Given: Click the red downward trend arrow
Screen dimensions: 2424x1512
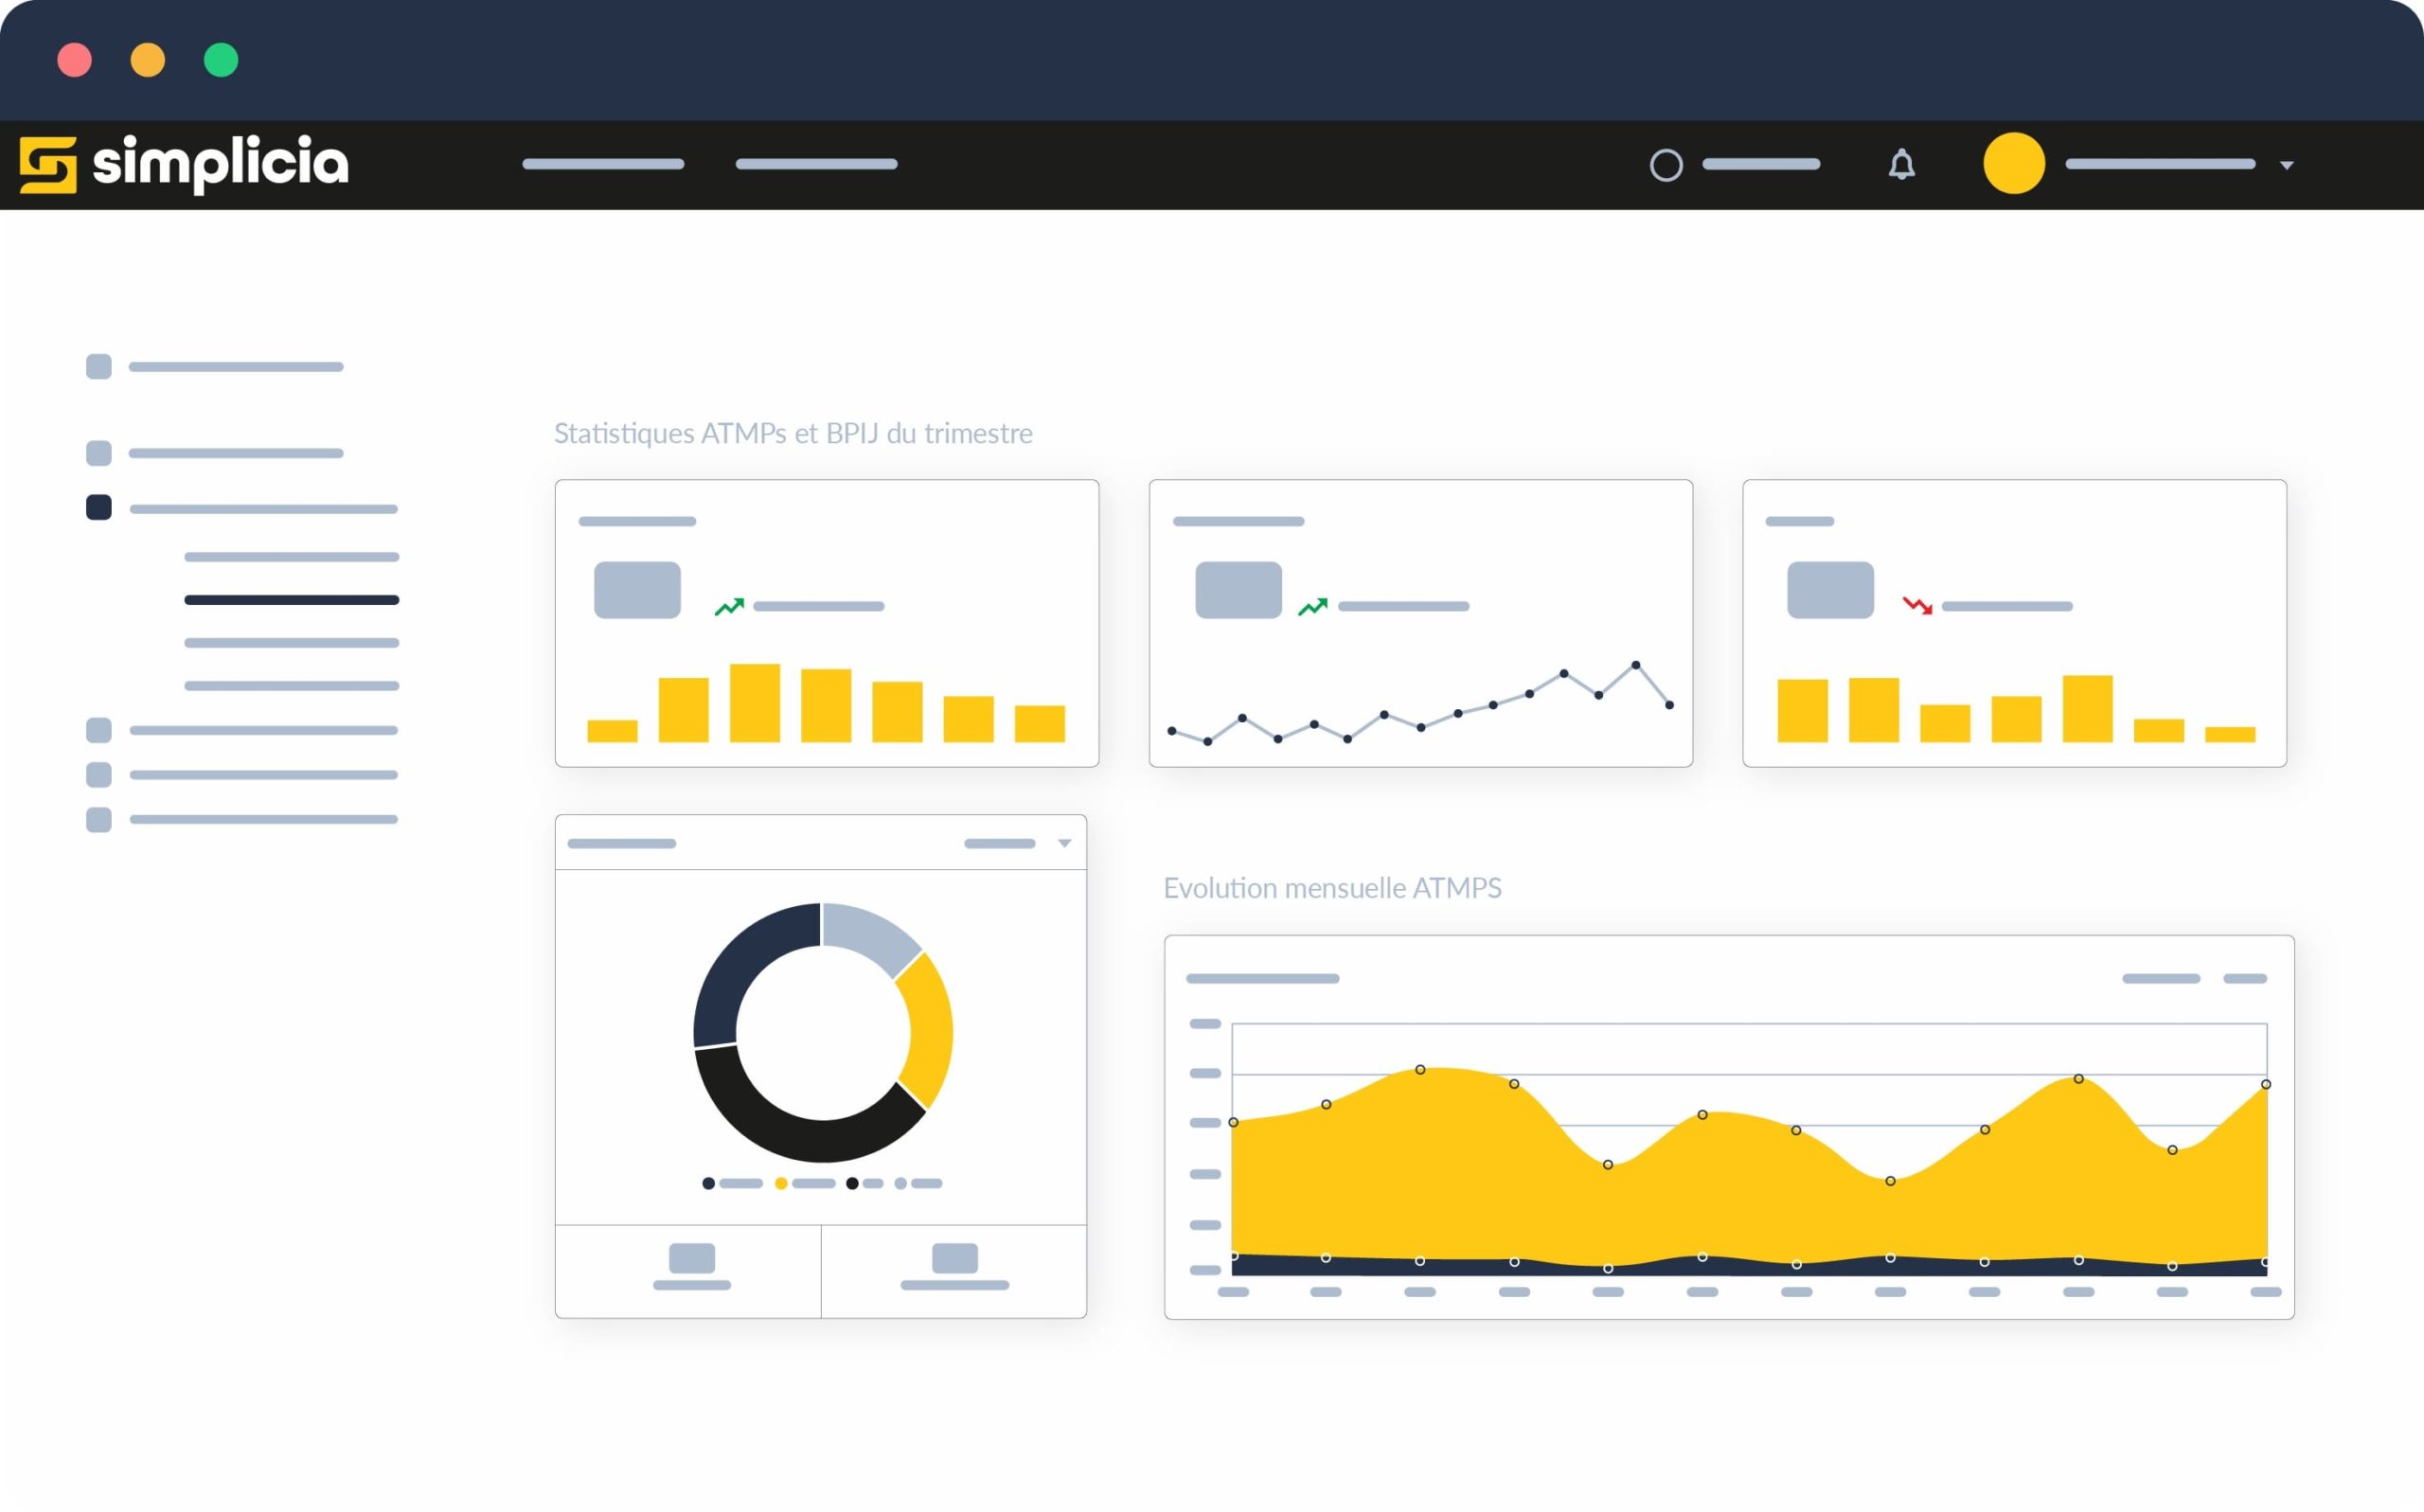Looking at the screenshot, I should 1917,605.
